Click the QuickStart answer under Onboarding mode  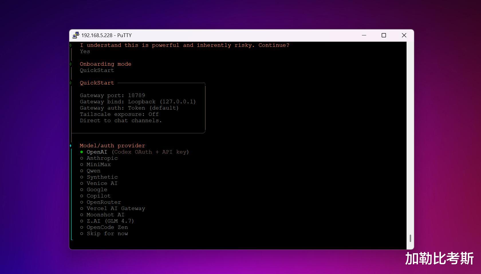tap(97, 70)
